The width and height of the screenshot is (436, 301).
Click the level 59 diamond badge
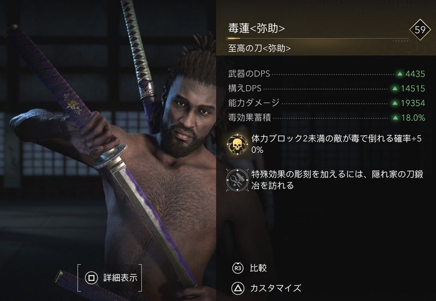420,29
